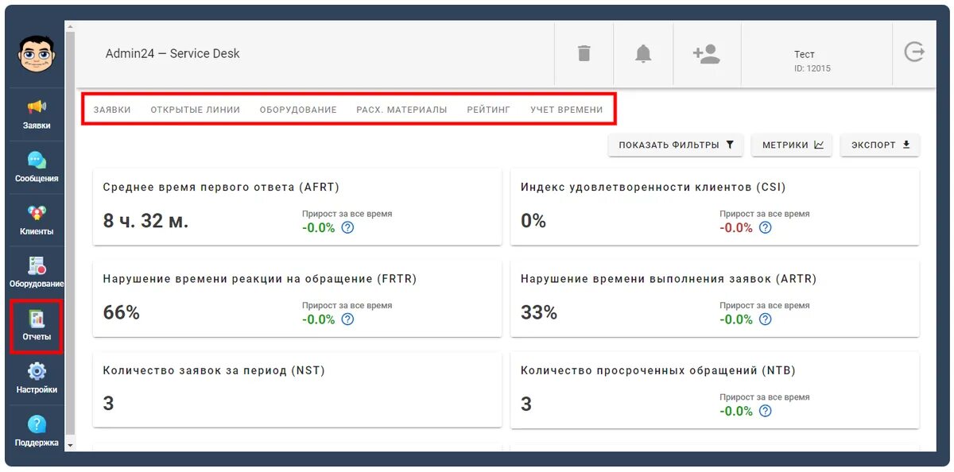954x472 pixels.
Task: Click the Нарушение времени реакции на обращение (FRTR) heading
Action: pos(260,279)
